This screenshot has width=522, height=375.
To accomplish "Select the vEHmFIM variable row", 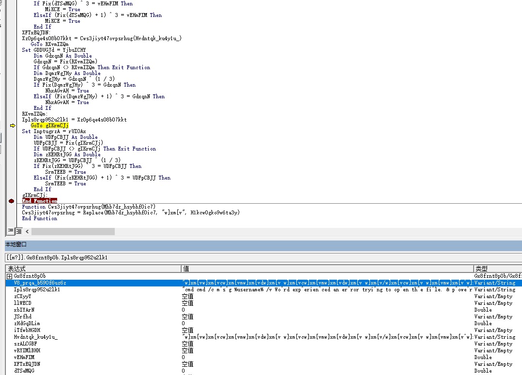I will 263,357.
